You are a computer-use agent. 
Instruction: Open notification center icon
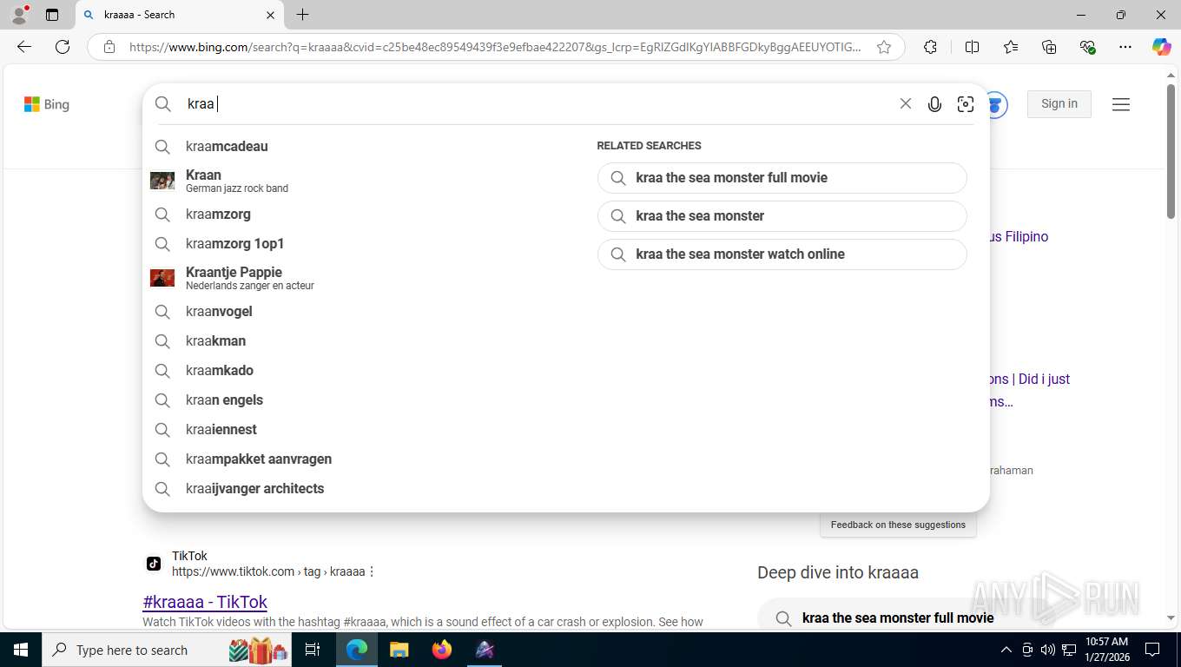pos(1152,650)
